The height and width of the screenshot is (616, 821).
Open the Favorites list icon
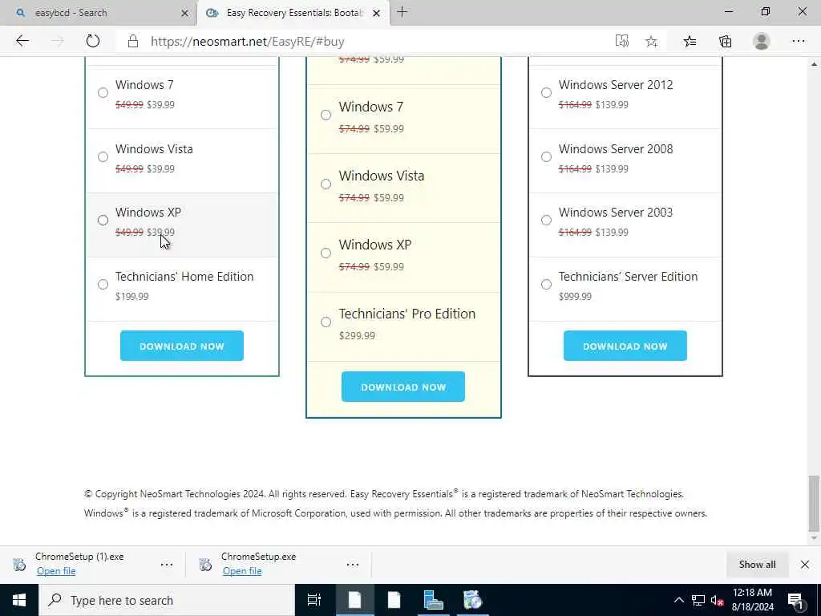click(690, 41)
